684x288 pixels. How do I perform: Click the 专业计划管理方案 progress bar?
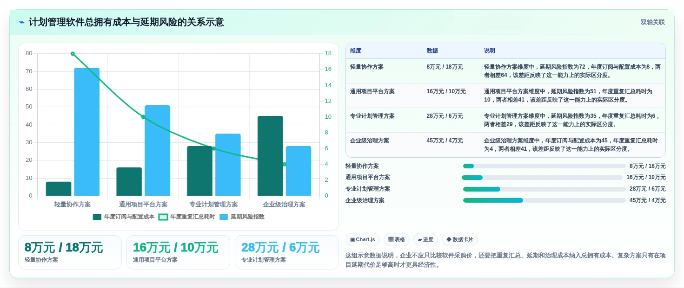pyautogui.click(x=545, y=189)
